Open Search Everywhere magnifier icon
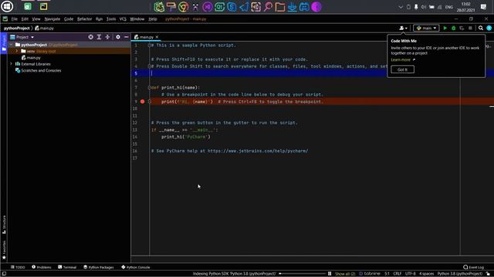The height and width of the screenshot is (277, 494). [481, 28]
